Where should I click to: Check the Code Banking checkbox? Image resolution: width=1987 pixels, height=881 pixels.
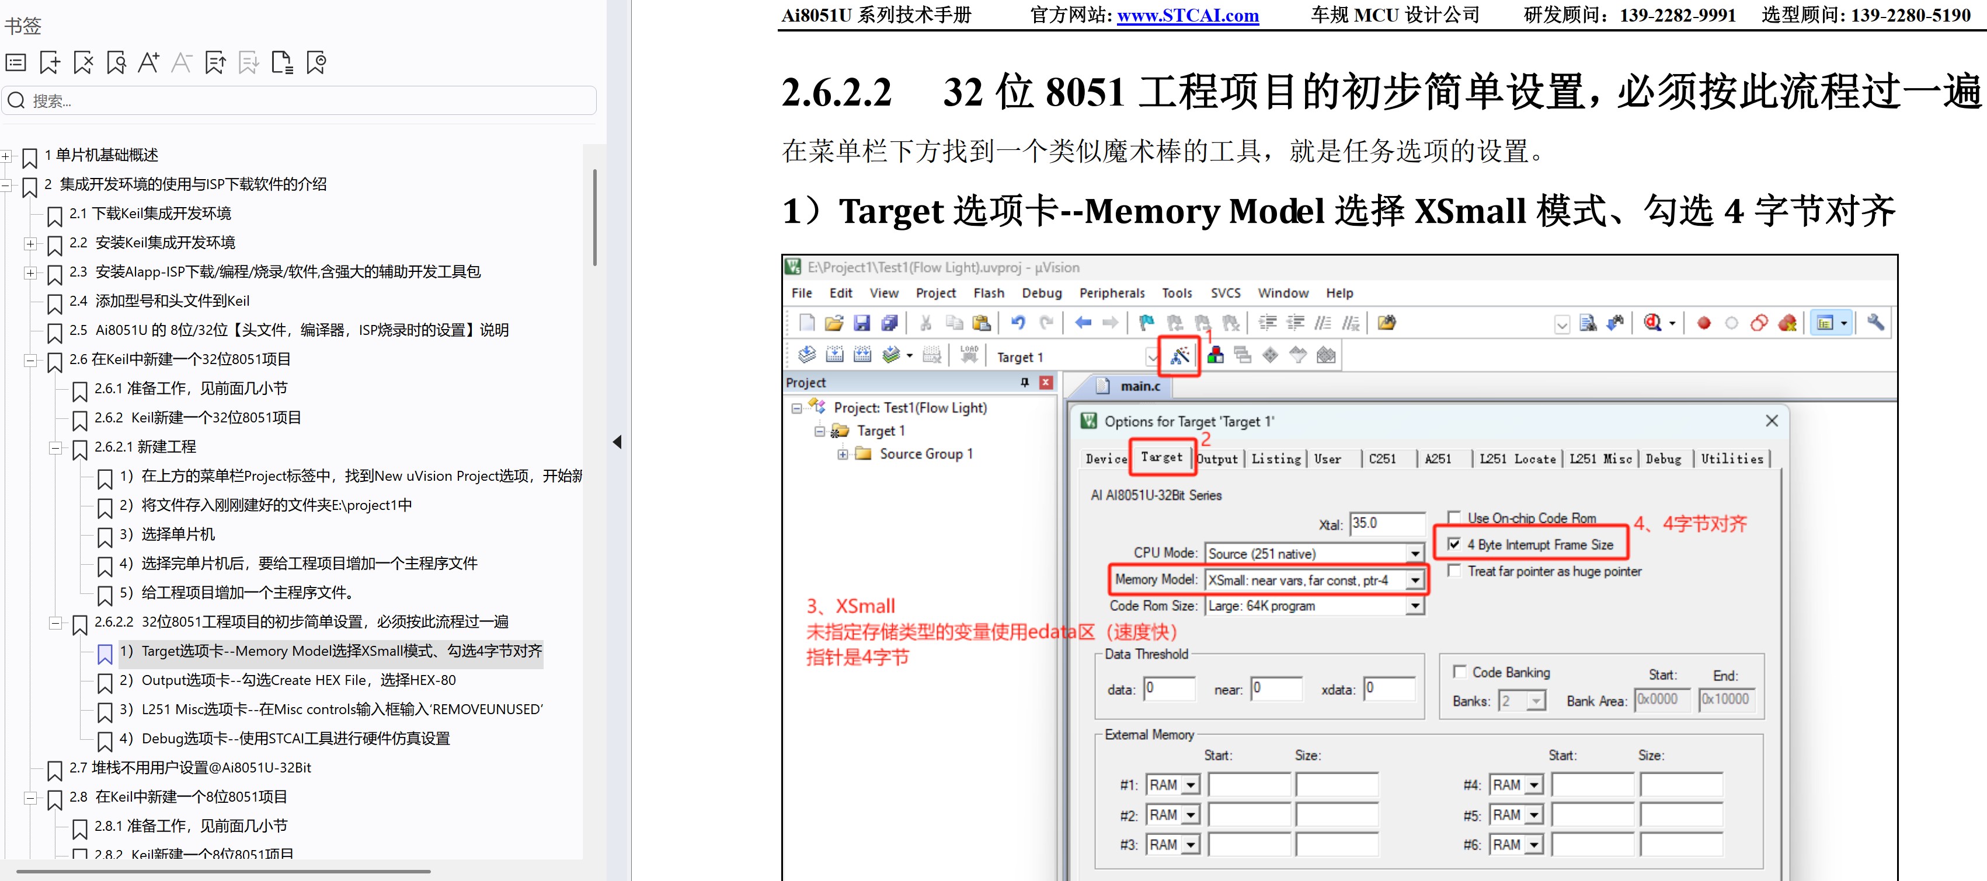(x=1459, y=672)
